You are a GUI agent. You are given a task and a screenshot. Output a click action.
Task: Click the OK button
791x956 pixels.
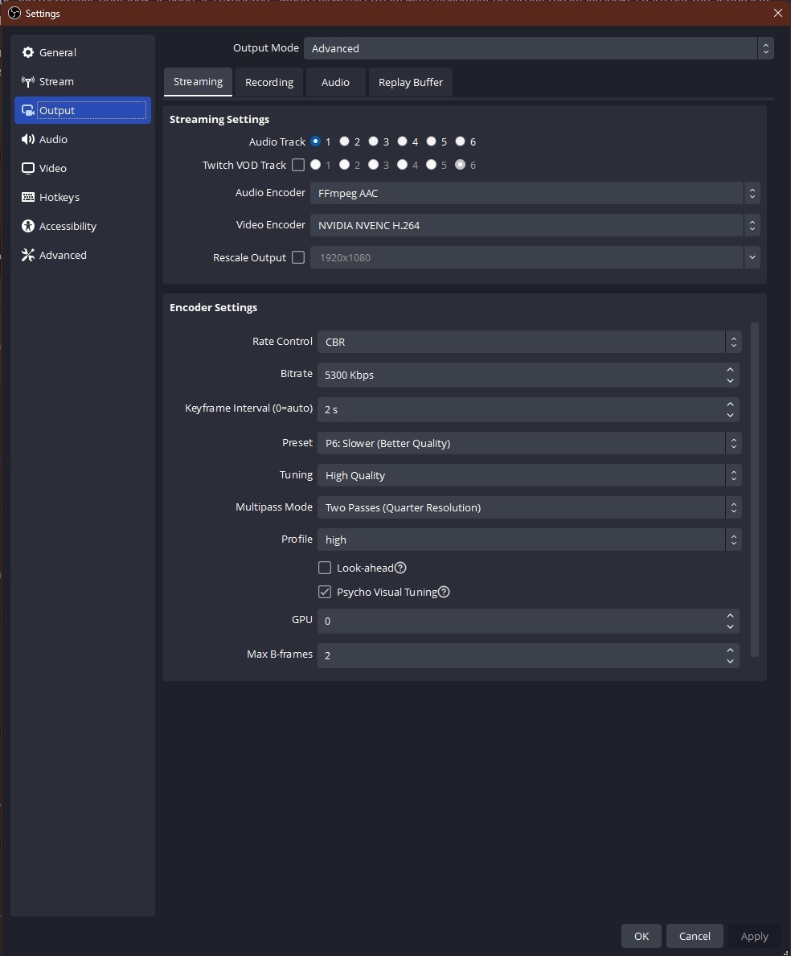tap(641, 936)
